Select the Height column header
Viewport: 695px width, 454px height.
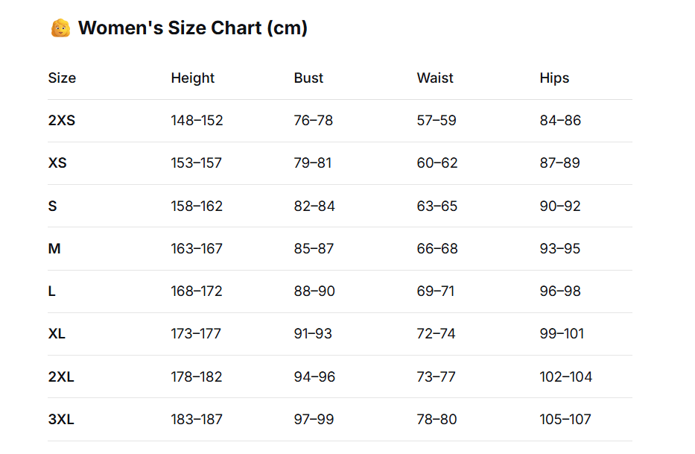coord(192,78)
